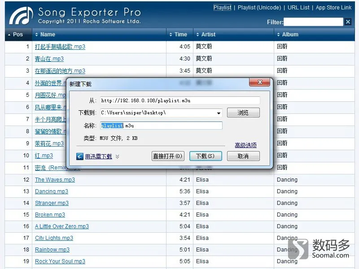Open the Playlist (Unicode) link
Screen dimensions: 359x269
[x=259, y=8]
